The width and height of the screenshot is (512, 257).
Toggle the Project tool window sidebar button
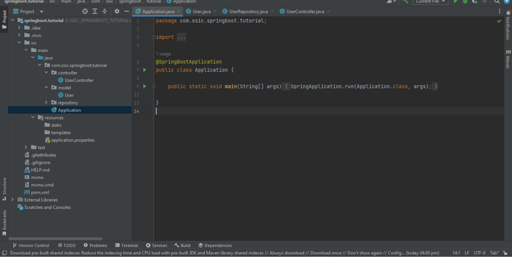(x=4, y=19)
